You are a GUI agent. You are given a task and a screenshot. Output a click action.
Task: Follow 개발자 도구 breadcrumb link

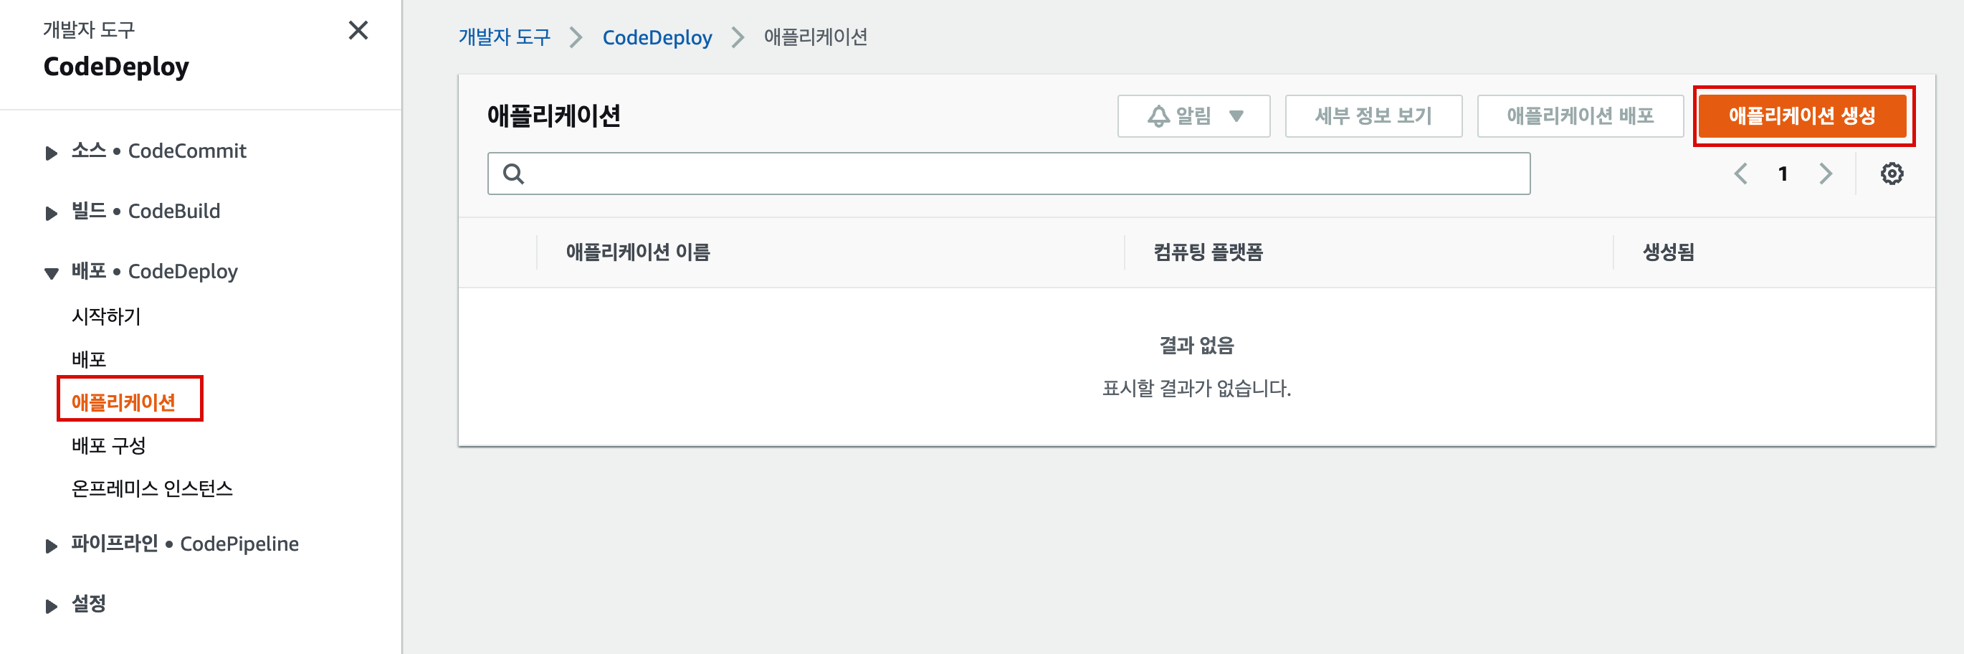[504, 37]
